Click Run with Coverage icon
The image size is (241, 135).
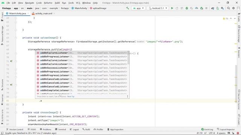coord(192,8)
